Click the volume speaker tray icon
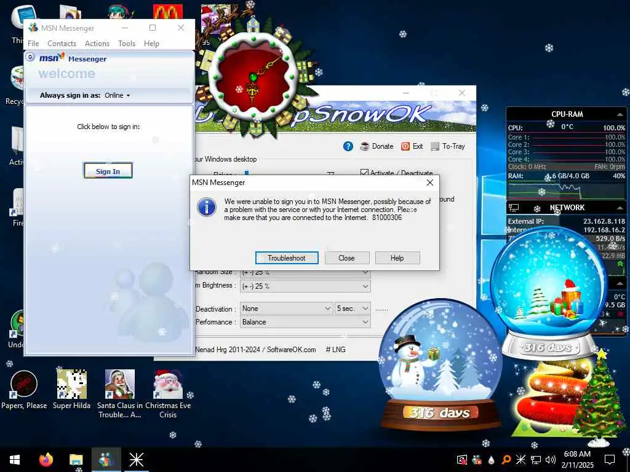This screenshot has width=630, height=472. [x=551, y=460]
